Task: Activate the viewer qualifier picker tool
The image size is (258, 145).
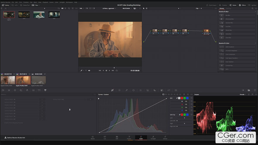Action: pyautogui.click(x=81, y=71)
